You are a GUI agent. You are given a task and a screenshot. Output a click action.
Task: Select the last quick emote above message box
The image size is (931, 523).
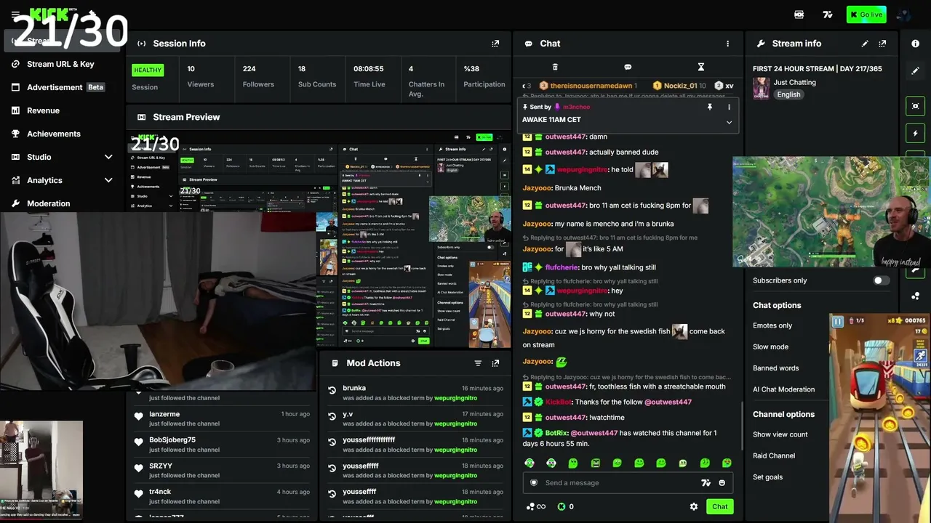727,463
